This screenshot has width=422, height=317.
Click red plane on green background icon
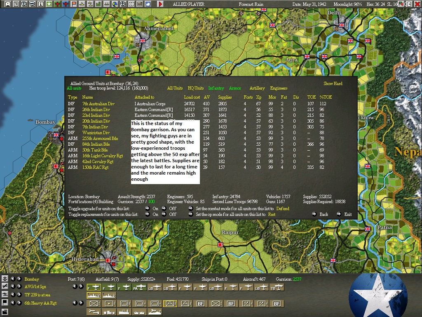click(x=57, y=4)
